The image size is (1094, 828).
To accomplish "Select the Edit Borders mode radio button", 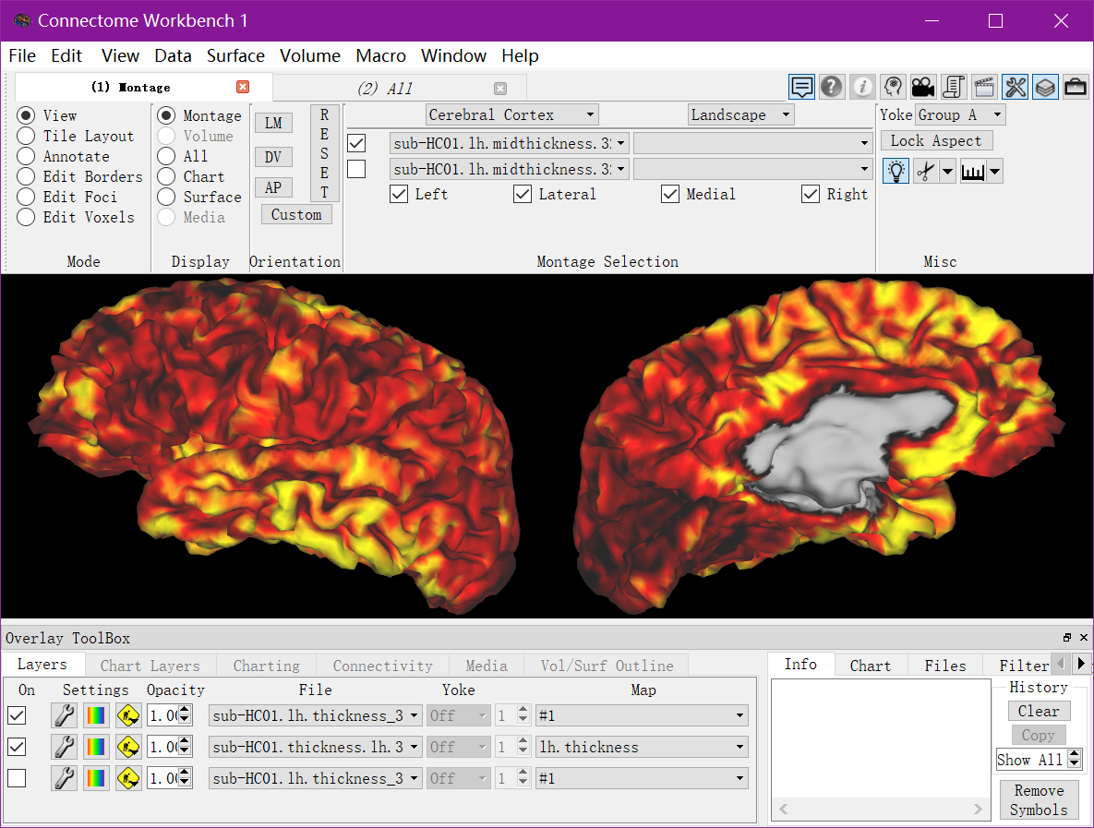I will coord(26,176).
